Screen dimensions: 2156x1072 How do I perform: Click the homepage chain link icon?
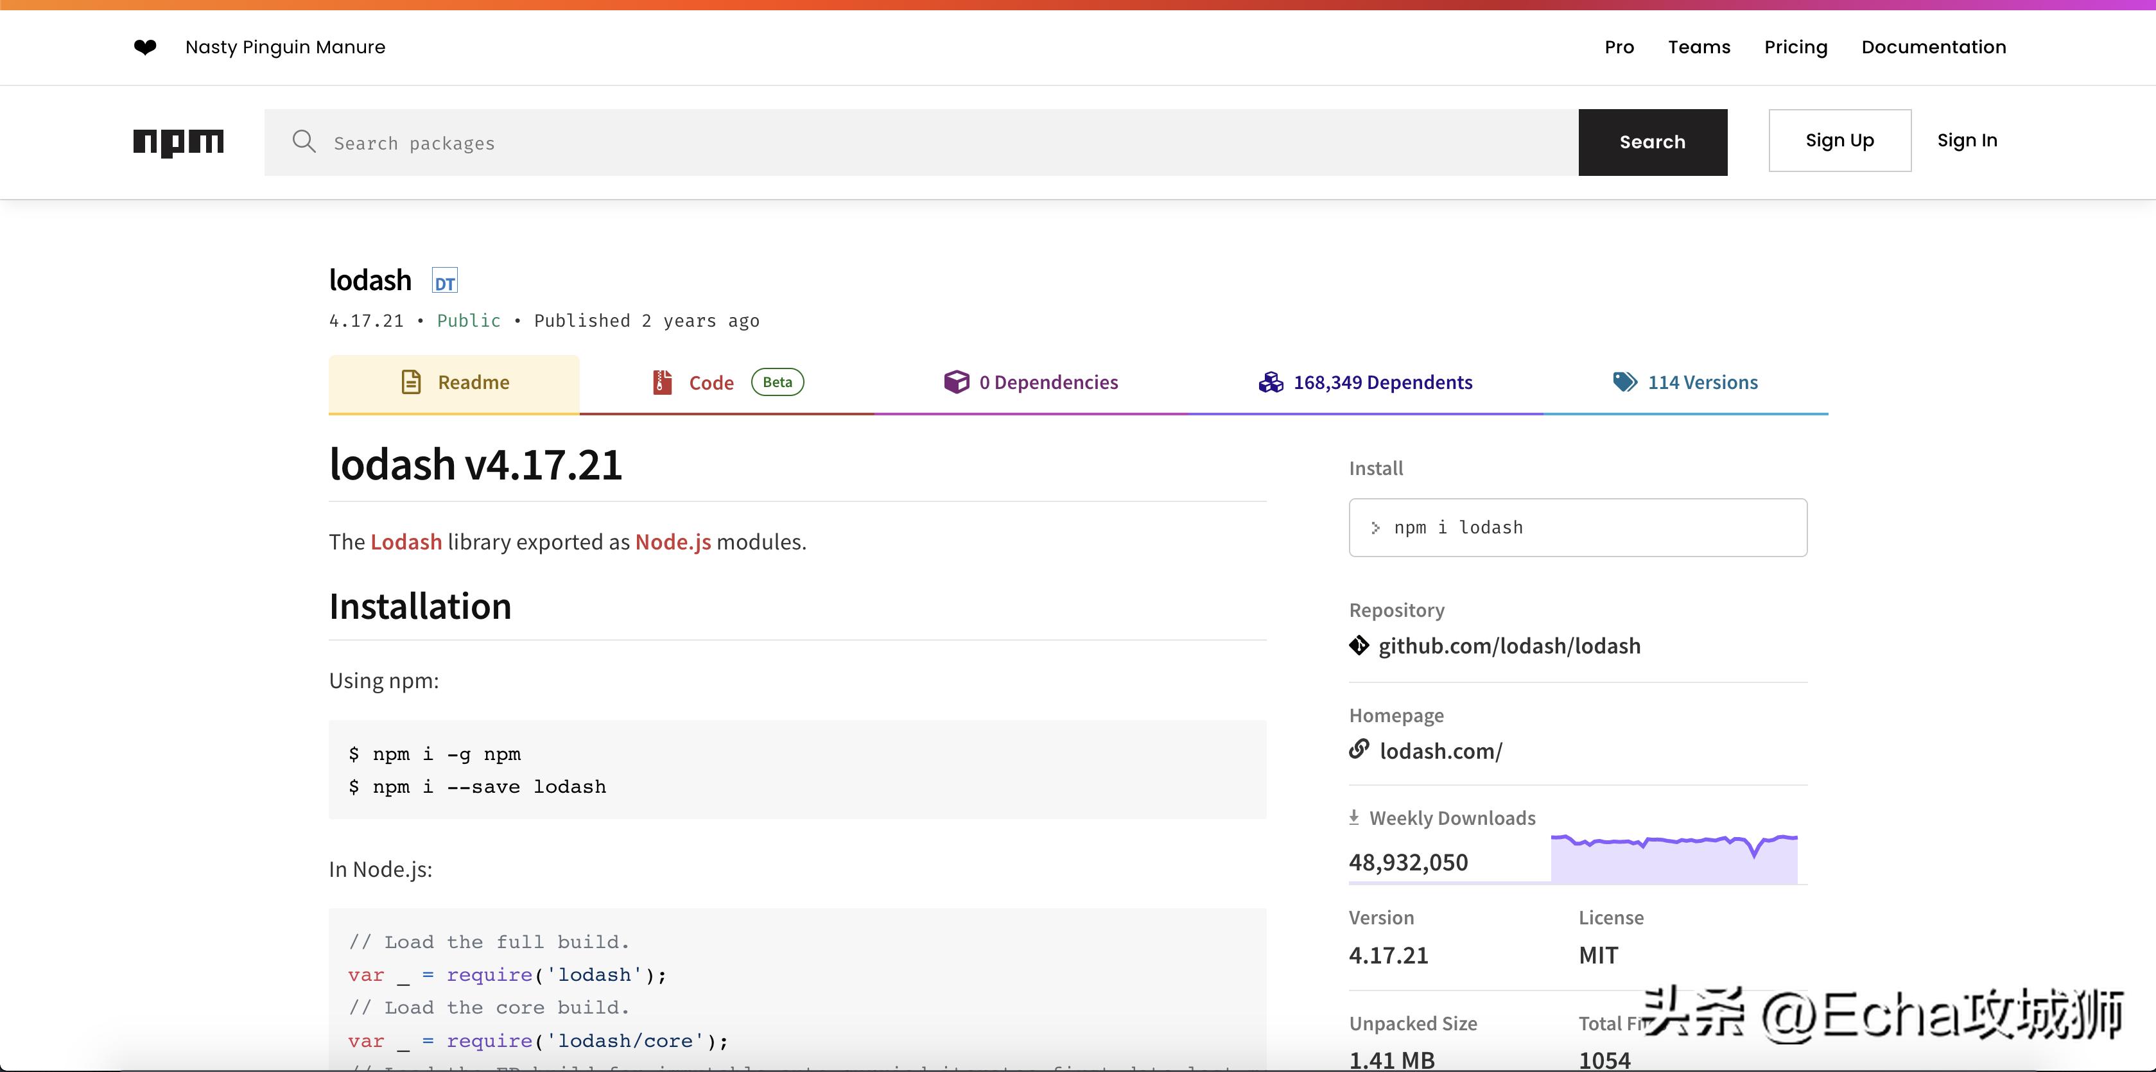coord(1359,749)
